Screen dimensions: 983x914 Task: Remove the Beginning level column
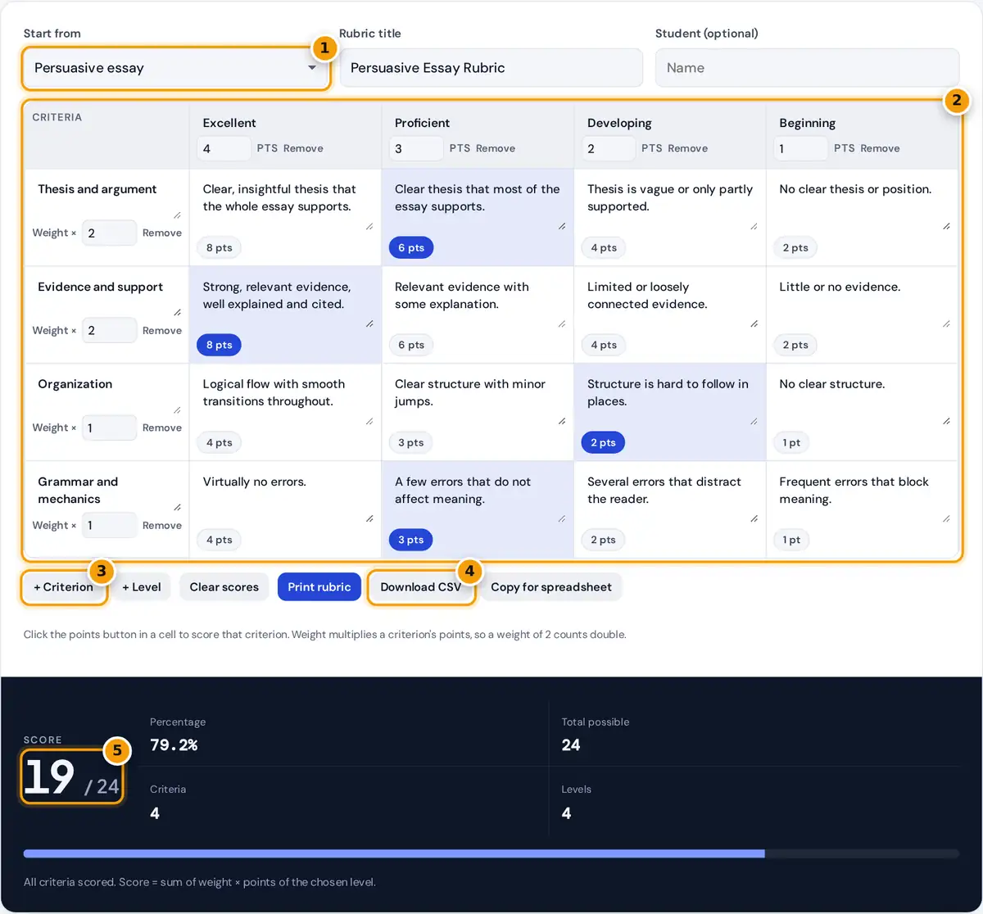tap(880, 148)
